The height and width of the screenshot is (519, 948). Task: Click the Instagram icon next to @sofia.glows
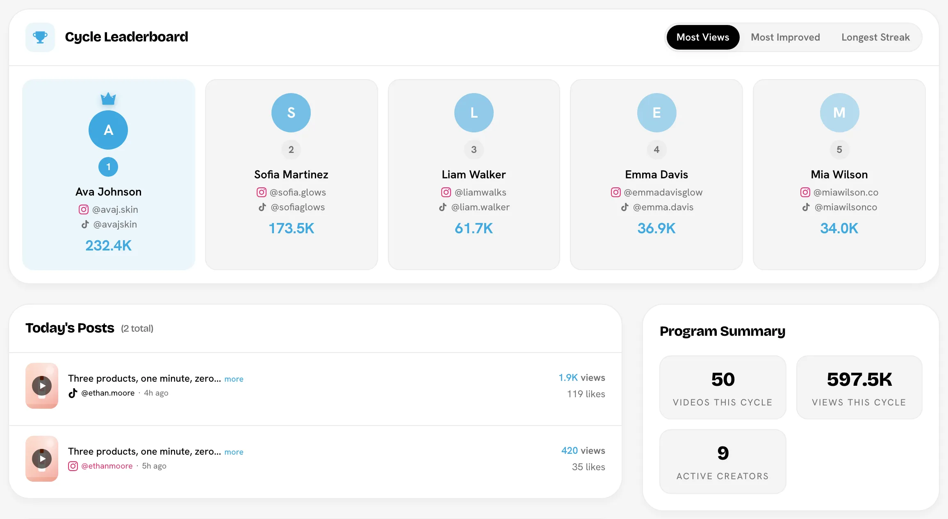(262, 192)
